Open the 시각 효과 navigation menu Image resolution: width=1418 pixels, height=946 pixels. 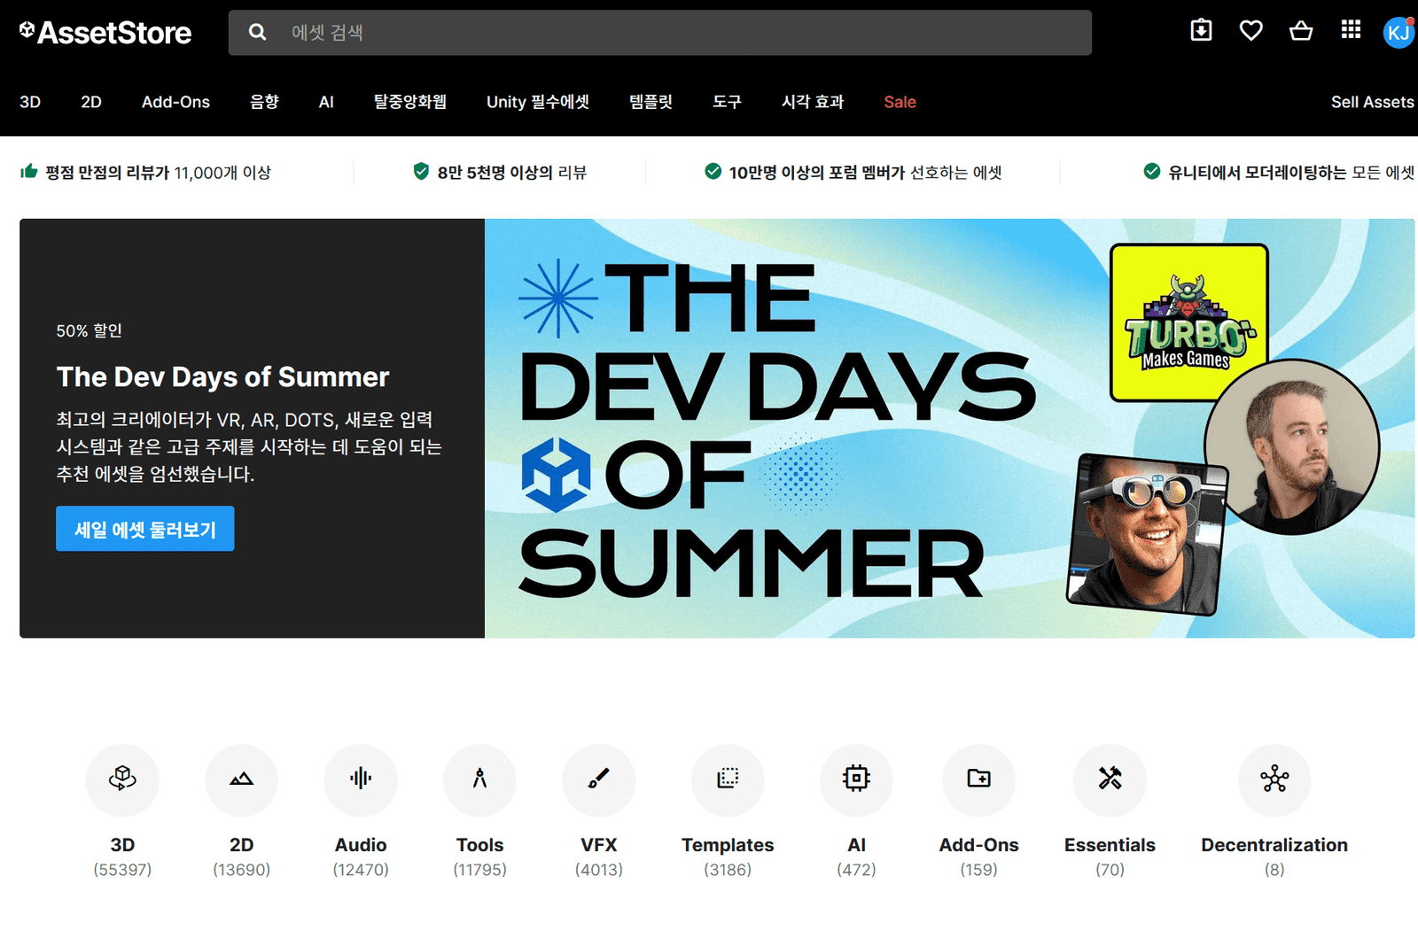coord(813,102)
